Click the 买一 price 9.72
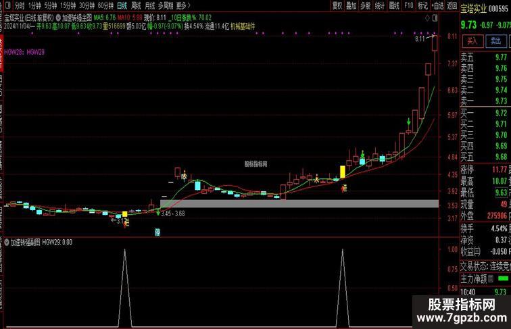 [502, 113]
